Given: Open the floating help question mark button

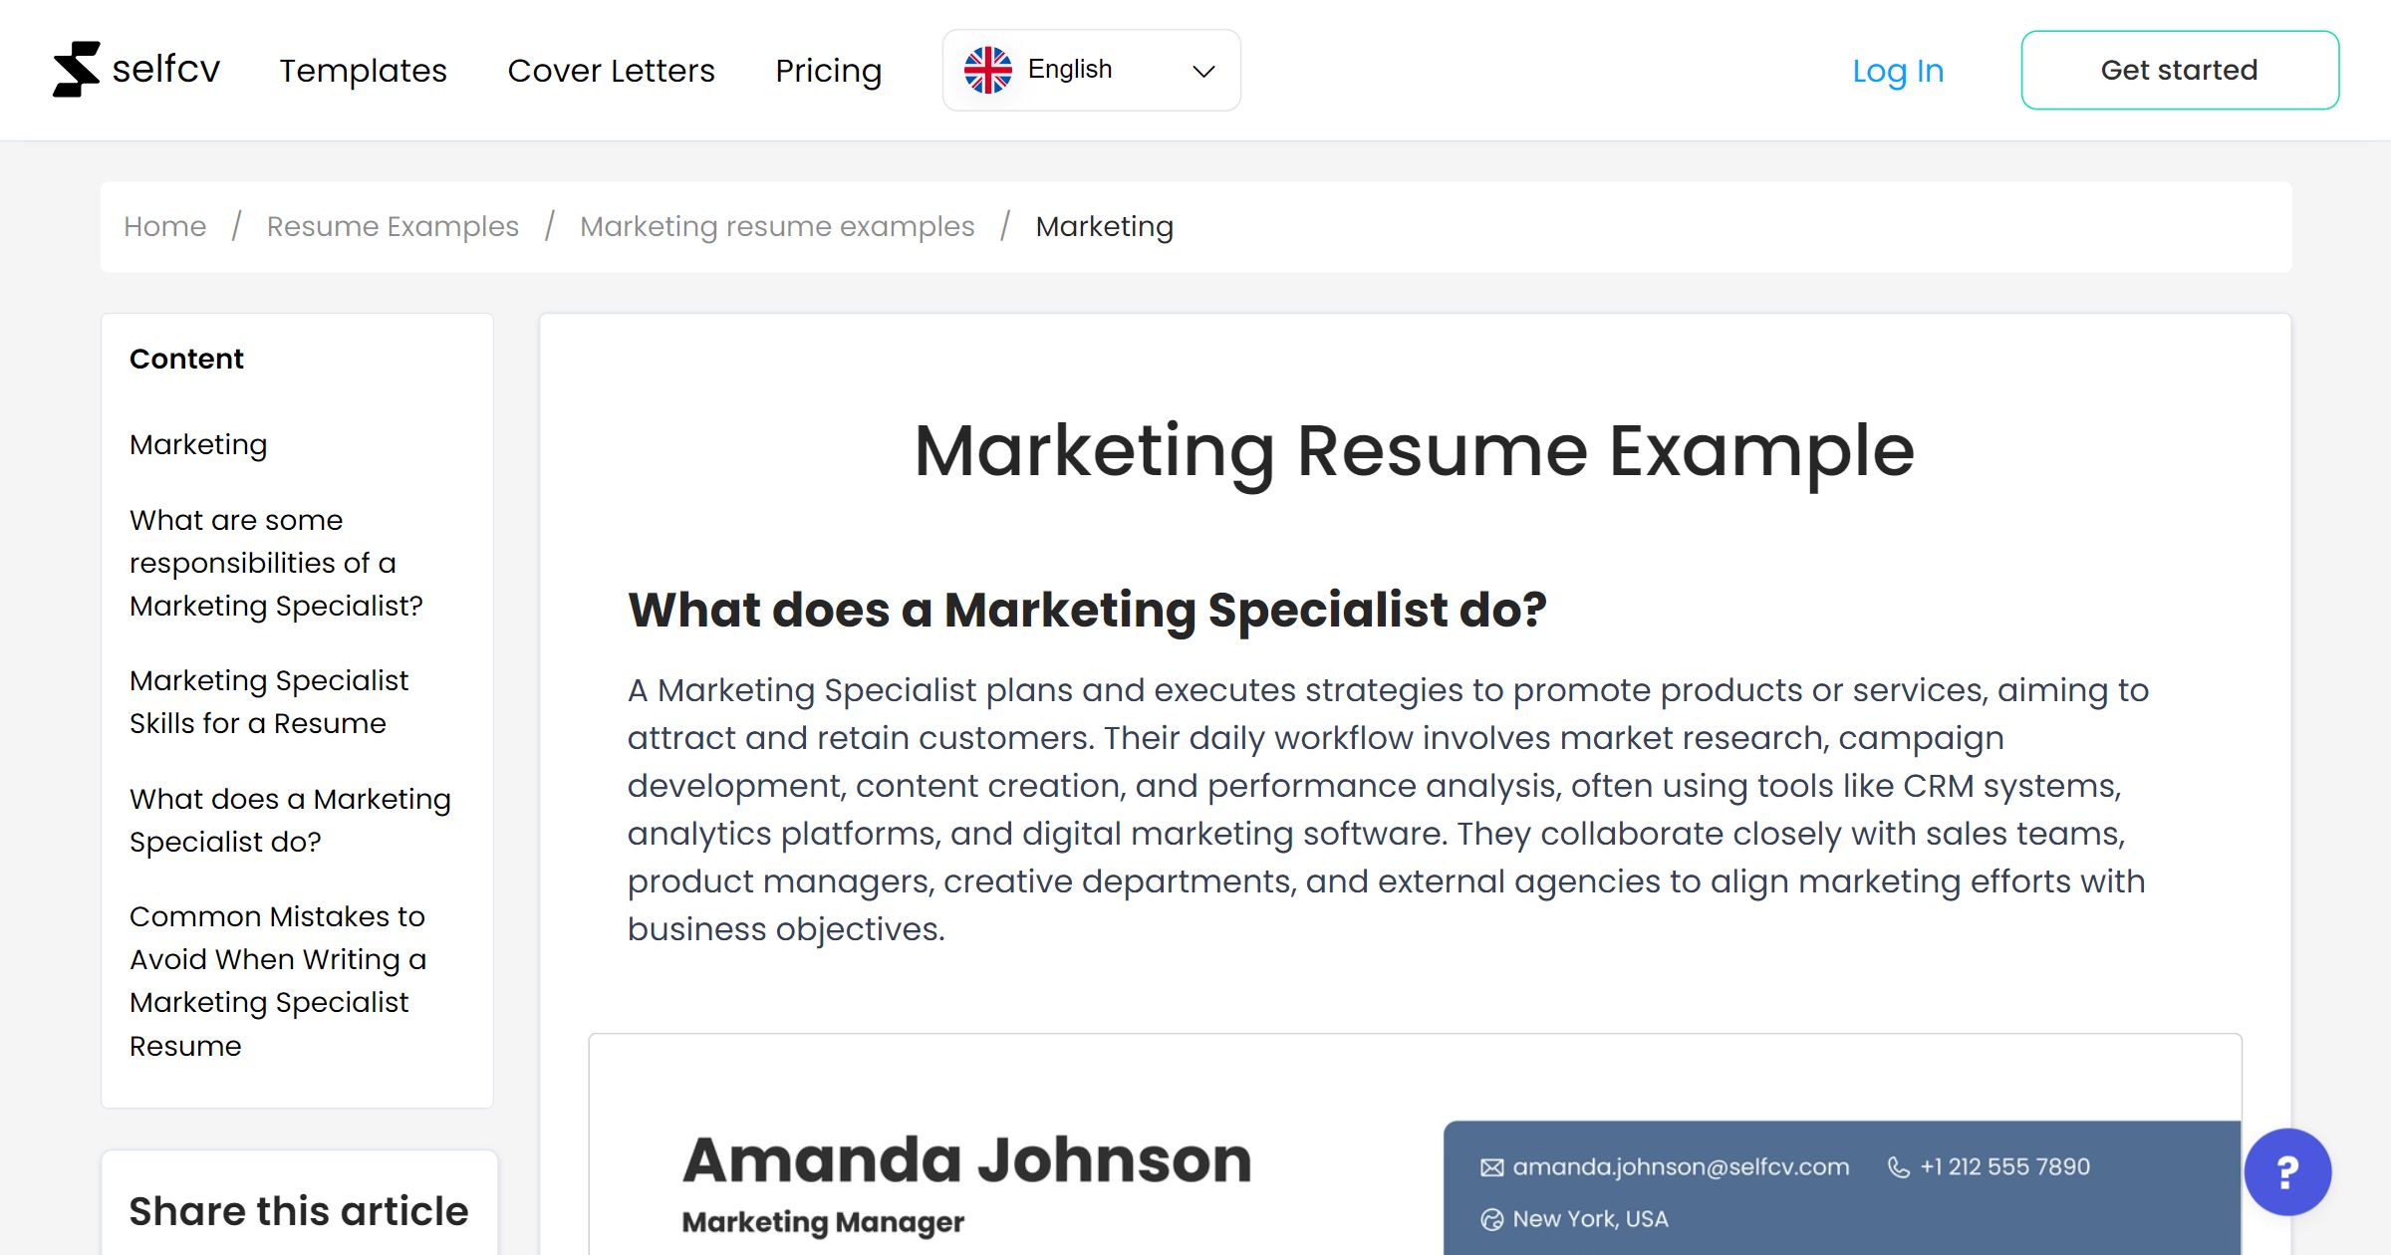Looking at the screenshot, I should pos(2286,1173).
